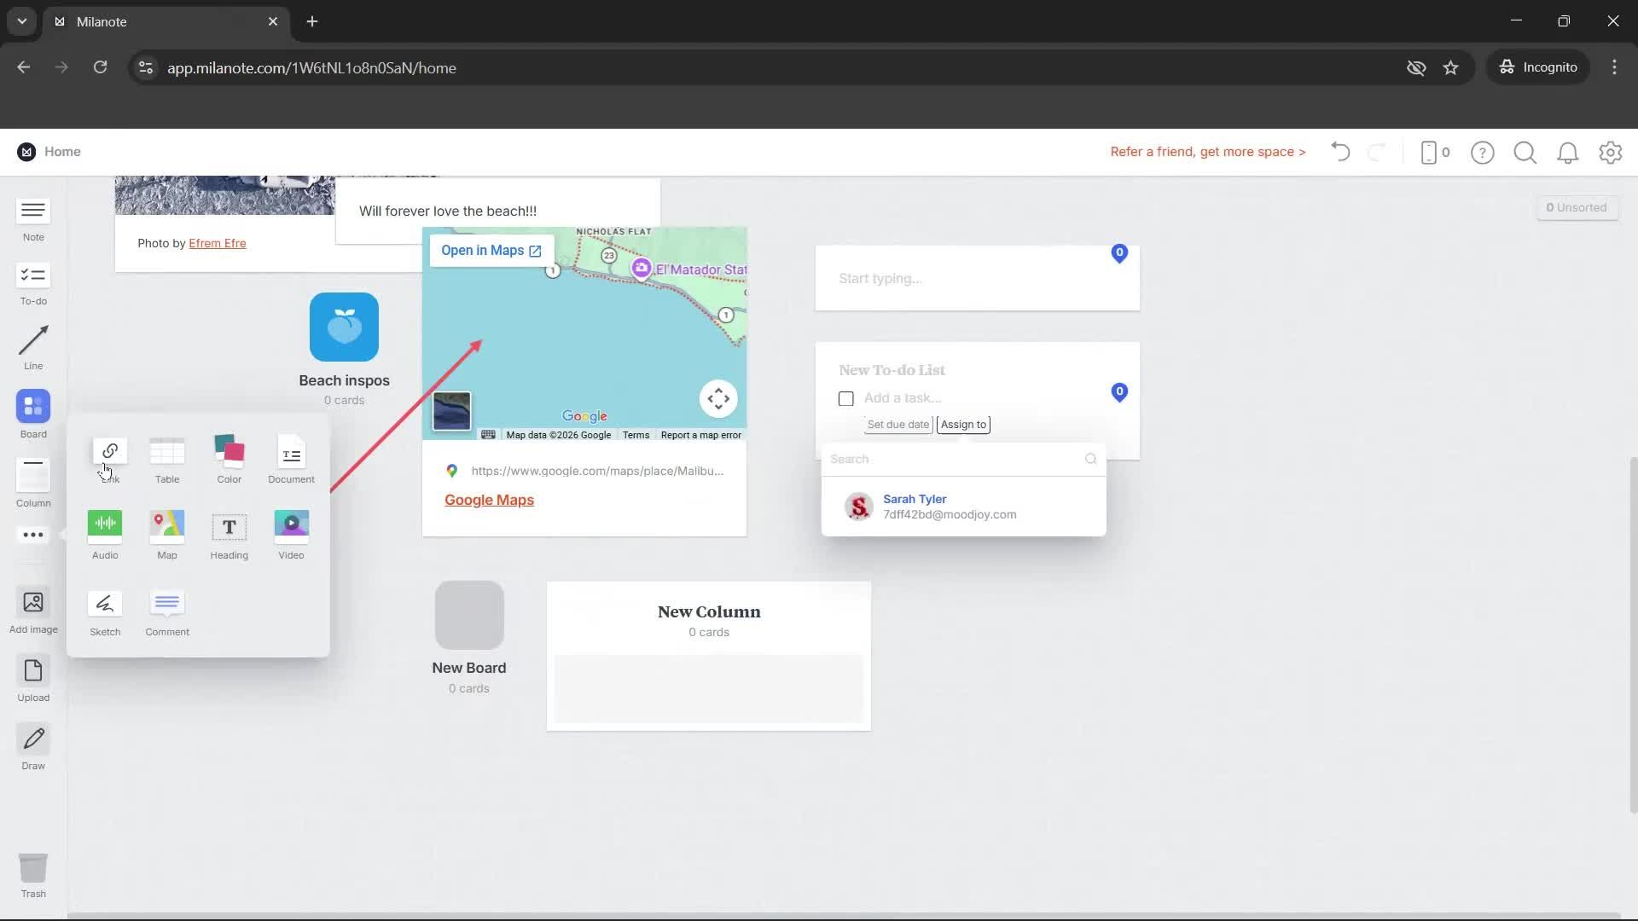Toggle map fullscreen move control
Image resolution: width=1638 pixels, height=921 pixels.
pos(718,398)
